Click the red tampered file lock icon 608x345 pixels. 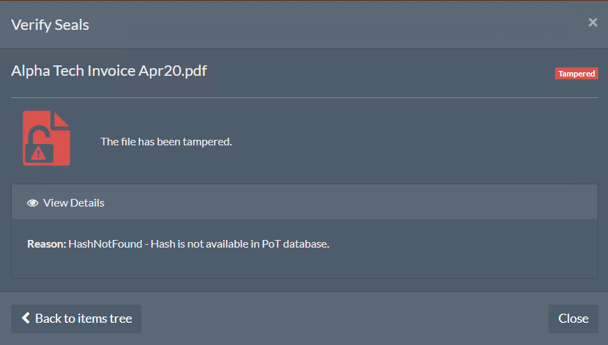click(47, 138)
